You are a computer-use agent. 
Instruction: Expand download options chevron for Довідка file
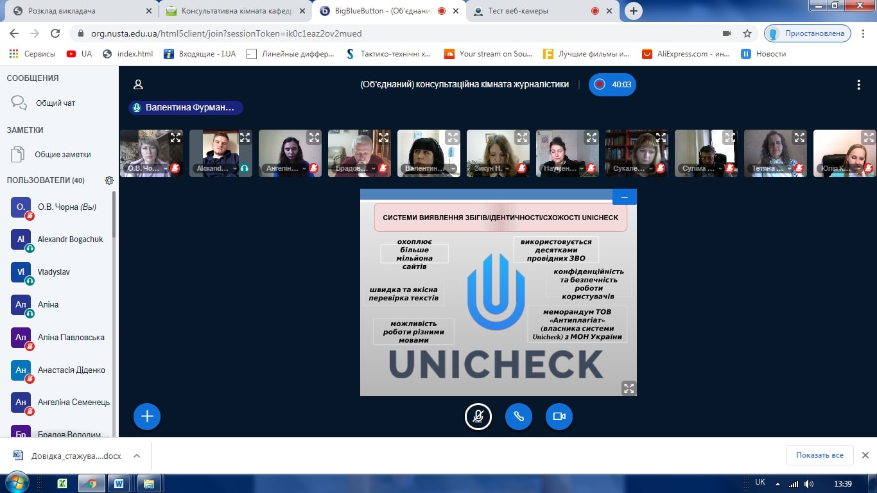[x=137, y=456]
